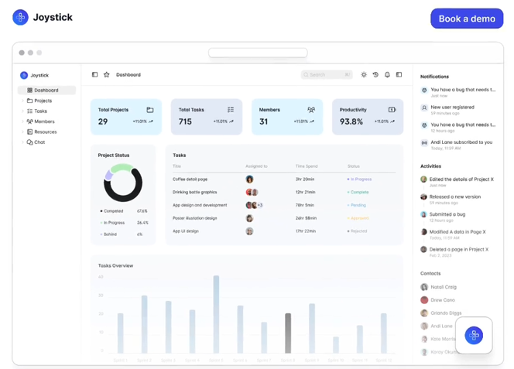Click the Project Status donut chart
Screen dimensions: 514x369
click(x=123, y=183)
